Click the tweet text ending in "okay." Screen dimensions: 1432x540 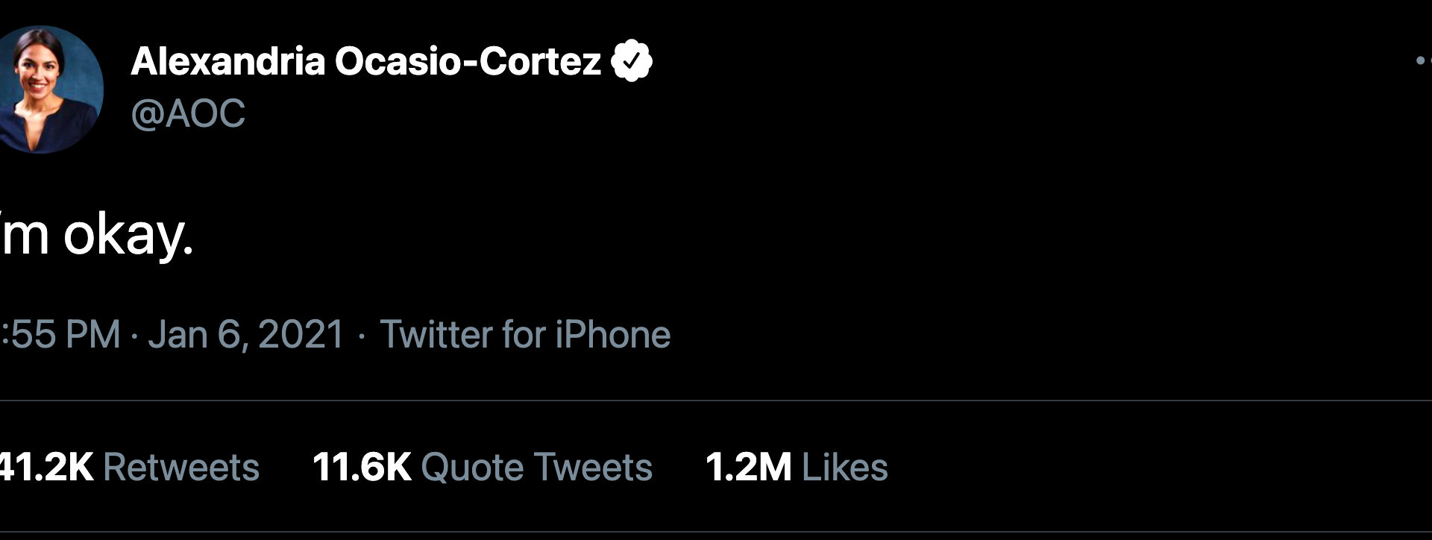pyautogui.click(x=95, y=236)
